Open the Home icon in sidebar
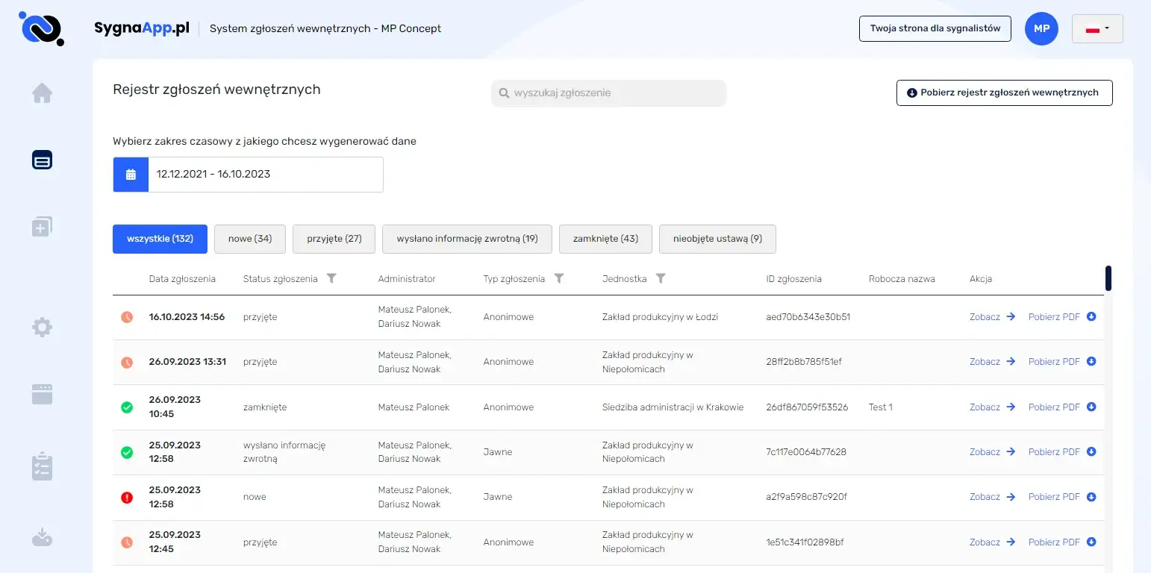This screenshot has width=1151, height=573. point(42,93)
